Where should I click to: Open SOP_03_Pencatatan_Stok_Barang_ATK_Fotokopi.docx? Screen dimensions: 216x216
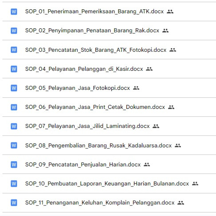click(96, 50)
